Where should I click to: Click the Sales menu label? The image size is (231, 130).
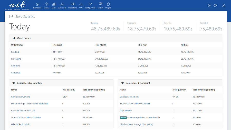pos(54,8)
